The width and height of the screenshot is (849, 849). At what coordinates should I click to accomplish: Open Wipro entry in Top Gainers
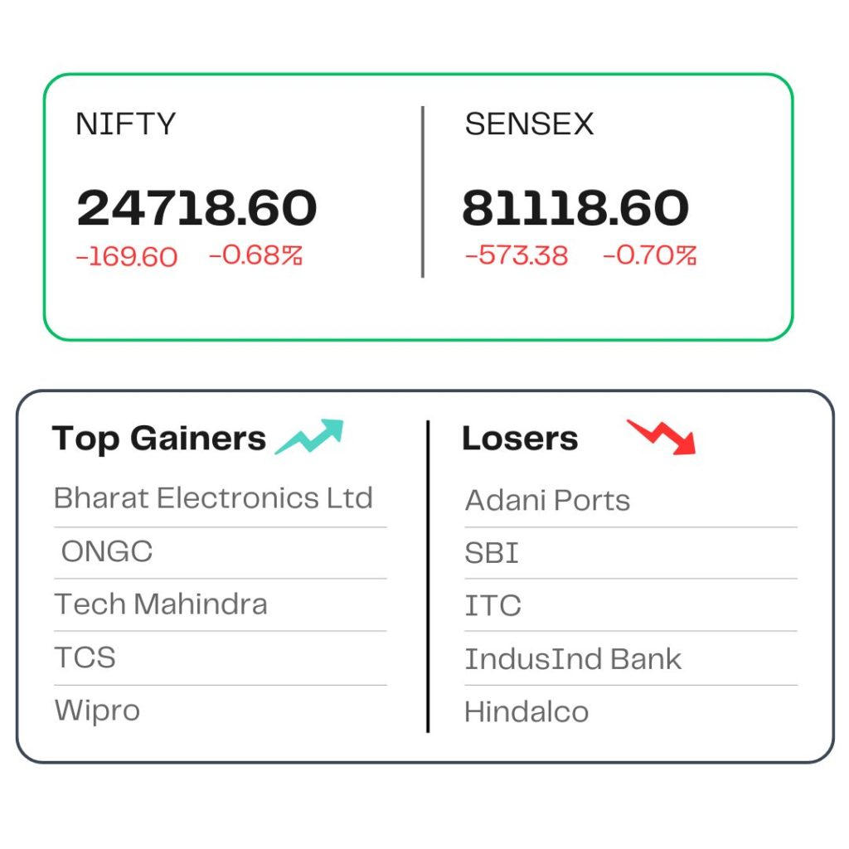pos(98,711)
